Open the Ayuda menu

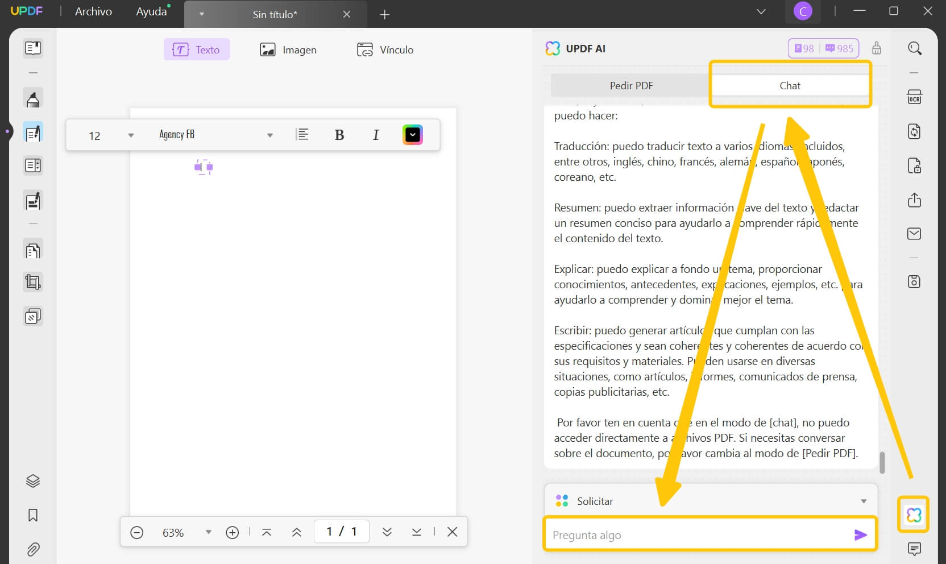tap(151, 11)
